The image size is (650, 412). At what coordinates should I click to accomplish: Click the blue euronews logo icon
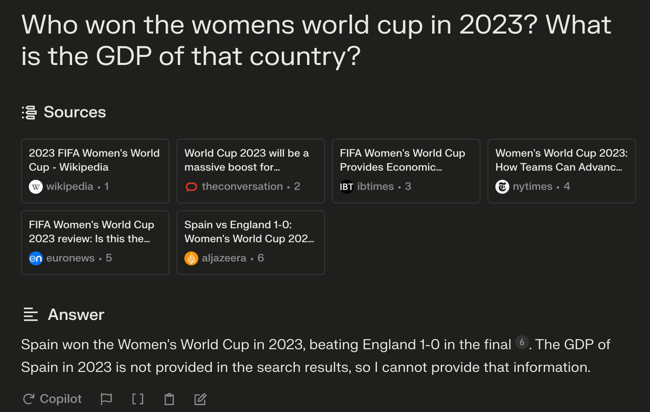pyautogui.click(x=35, y=258)
